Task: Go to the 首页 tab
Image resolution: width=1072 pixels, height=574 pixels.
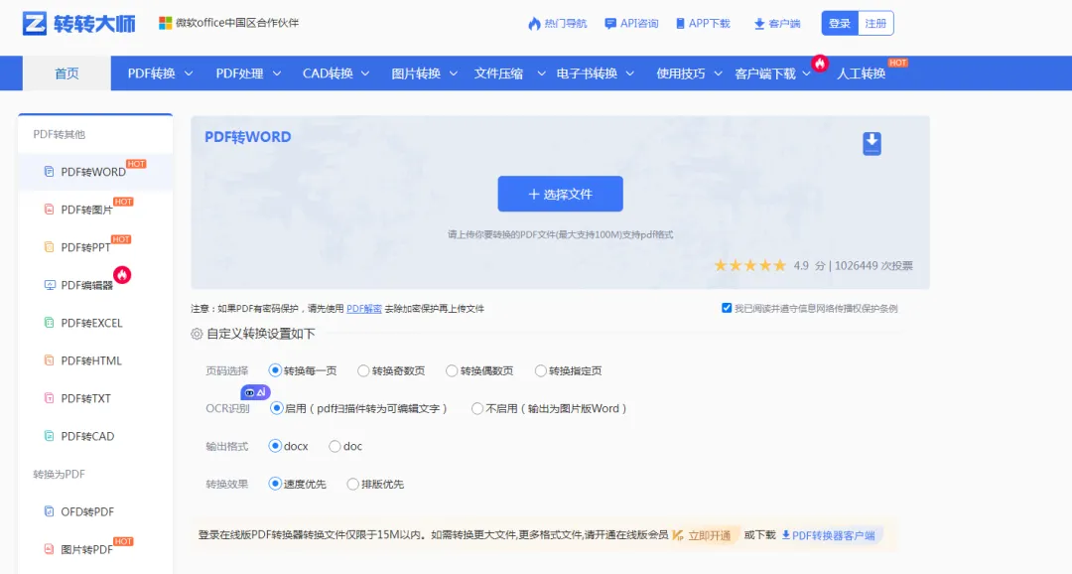Action: coord(67,73)
